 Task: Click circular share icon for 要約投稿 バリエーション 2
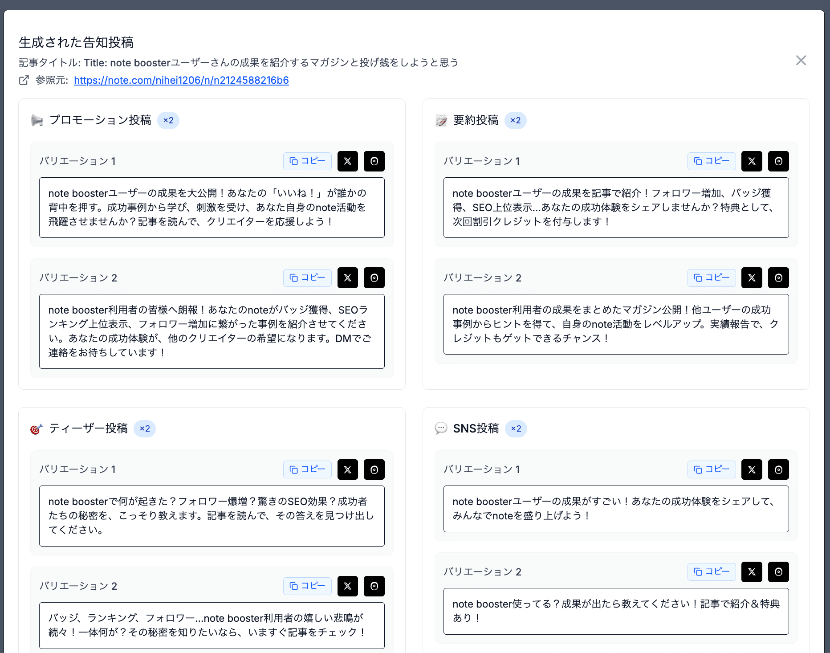click(x=778, y=278)
